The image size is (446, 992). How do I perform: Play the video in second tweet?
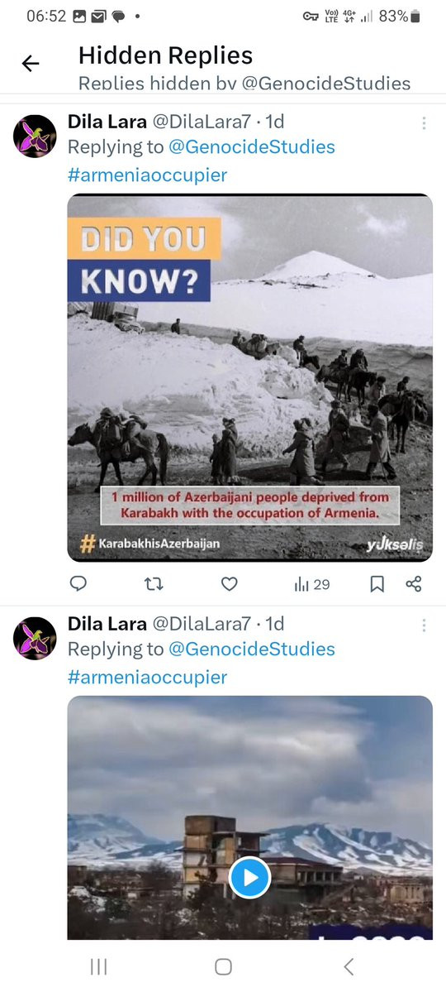pyautogui.click(x=250, y=878)
